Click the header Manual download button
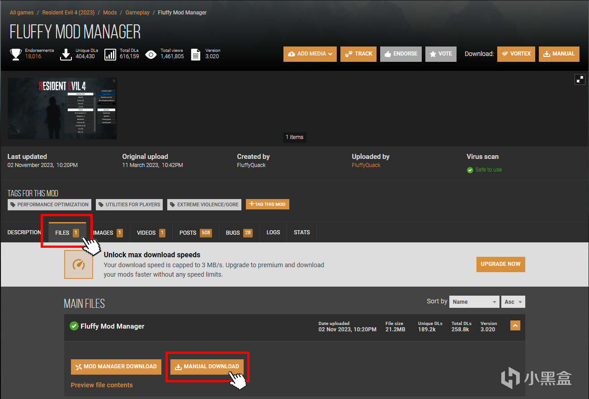589x399 pixels. 559,54
